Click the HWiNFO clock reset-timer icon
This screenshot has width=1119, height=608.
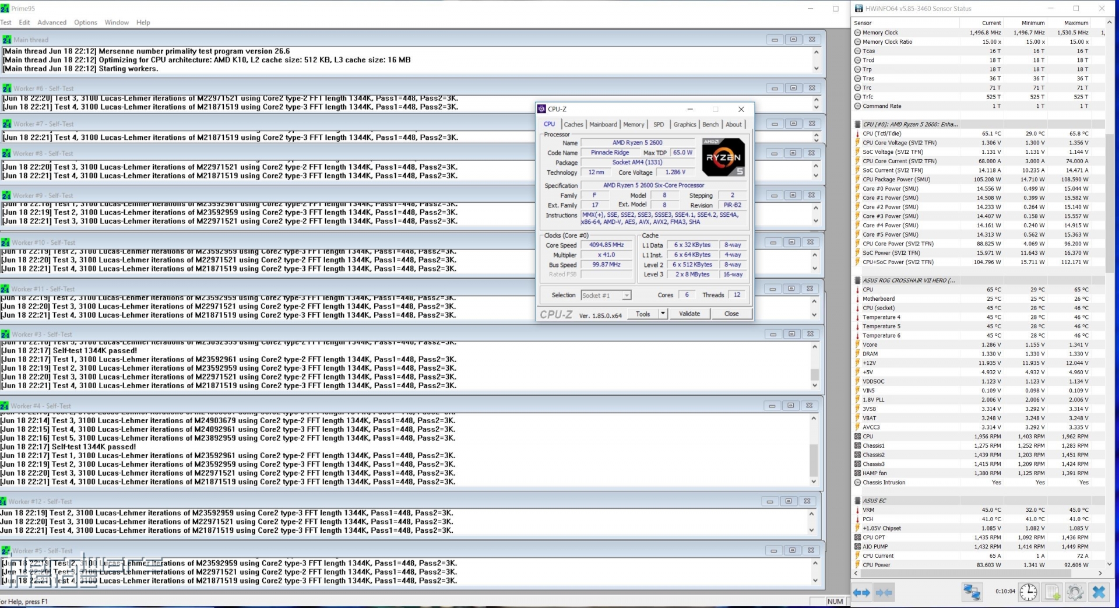click(1029, 592)
